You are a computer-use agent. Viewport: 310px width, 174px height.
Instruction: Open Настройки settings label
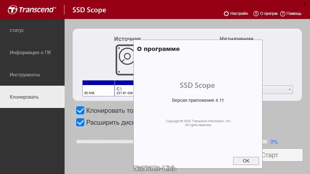tap(239, 14)
